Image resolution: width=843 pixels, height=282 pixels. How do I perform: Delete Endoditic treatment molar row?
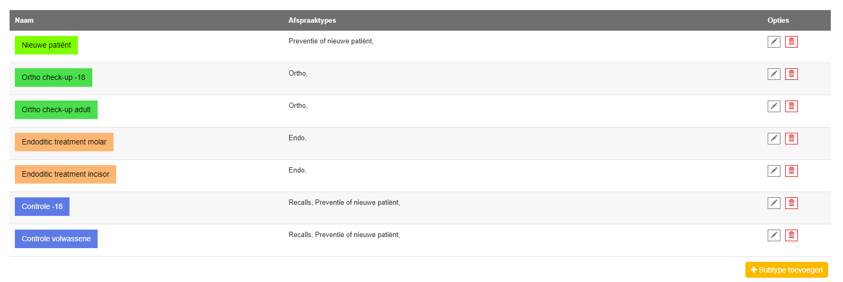pyautogui.click(x=791, y=139)
